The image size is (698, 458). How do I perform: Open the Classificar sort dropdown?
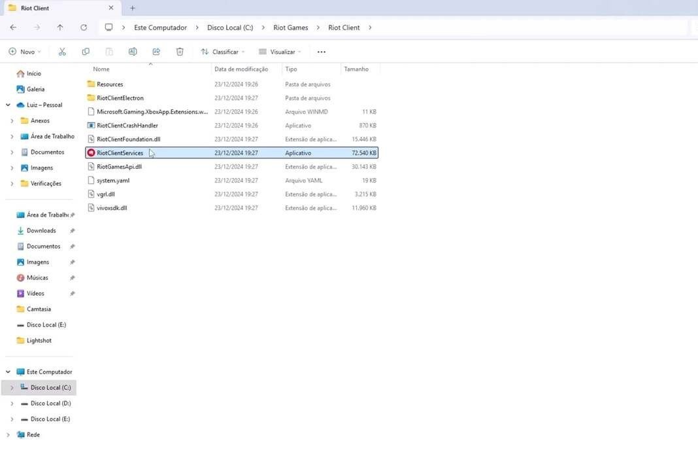point(223,52)
